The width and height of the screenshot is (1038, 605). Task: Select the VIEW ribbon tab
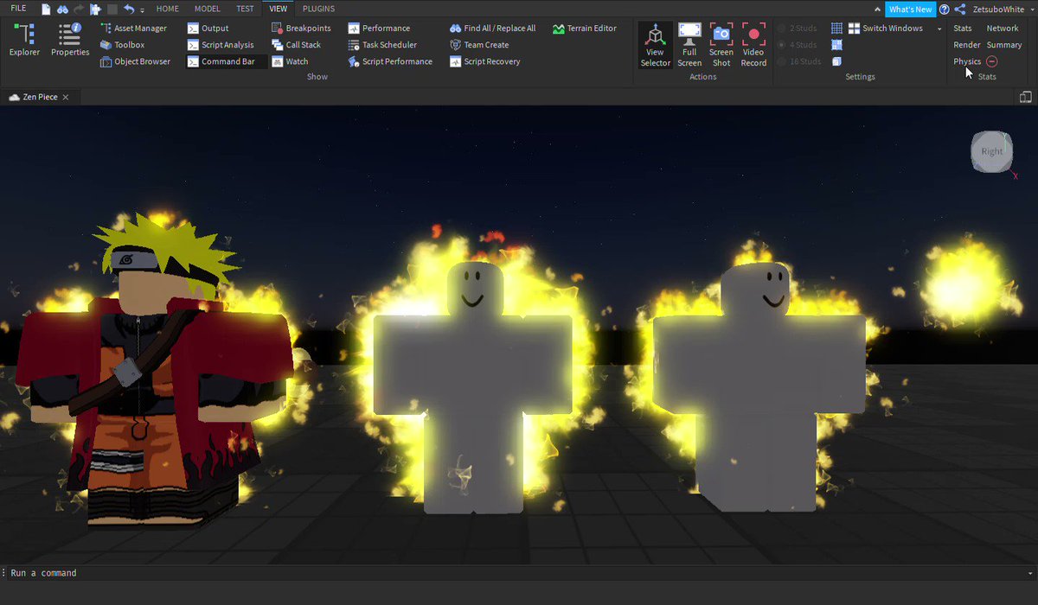coord(278,9)
